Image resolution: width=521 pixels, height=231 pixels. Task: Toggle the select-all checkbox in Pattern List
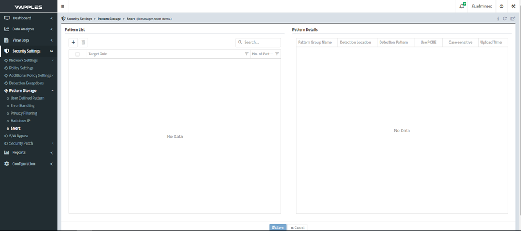point(78,54)
